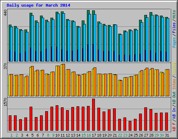Click day 30 on the x-axis

click(162, 135)
